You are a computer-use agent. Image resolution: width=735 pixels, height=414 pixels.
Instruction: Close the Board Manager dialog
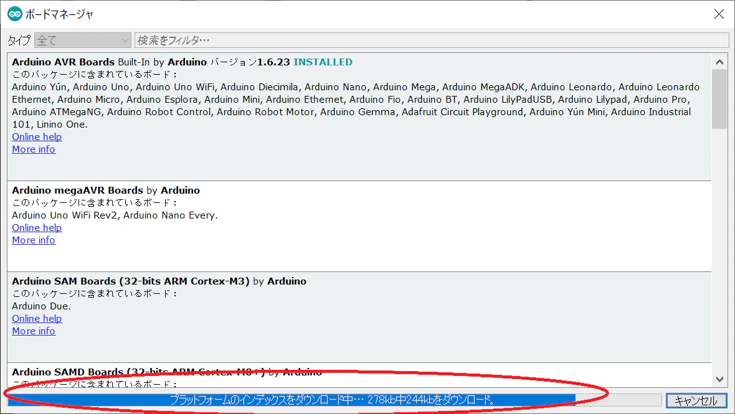(x=719, y=14)
